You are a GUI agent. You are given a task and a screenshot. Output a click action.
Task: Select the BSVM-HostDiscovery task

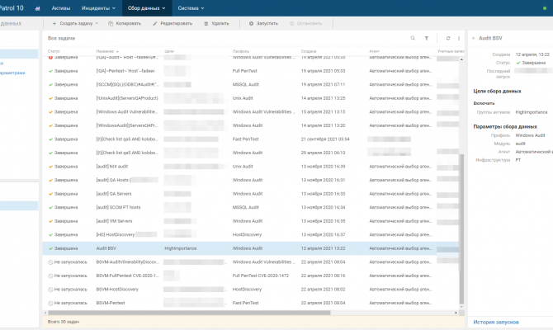[117, 290]
